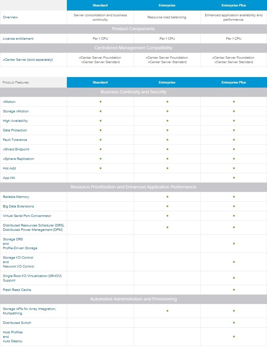
Task: Select the Hot Add row label
Action: 9,168
